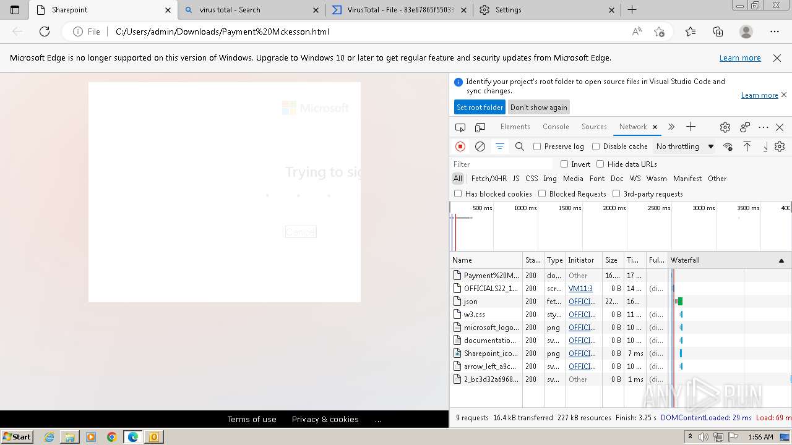The height and width of the screenshot is (445, 792).
Task: Open the profile avatar menu
Action: (746, 32)
